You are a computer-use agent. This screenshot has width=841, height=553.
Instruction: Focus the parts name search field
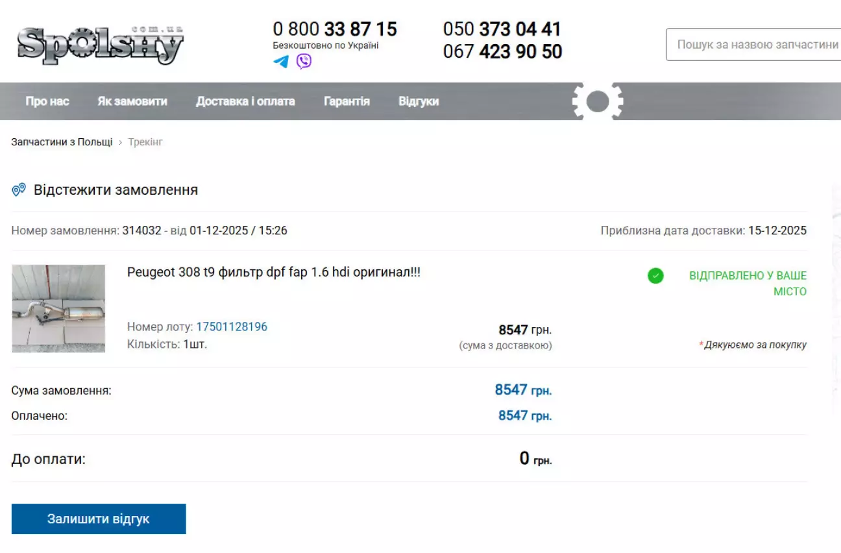pos(756,45)
